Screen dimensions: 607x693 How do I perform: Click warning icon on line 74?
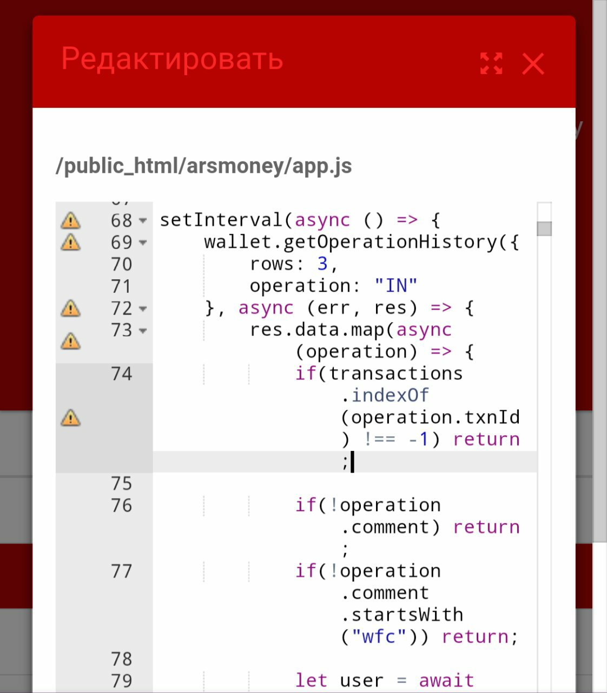click(70, 418)
